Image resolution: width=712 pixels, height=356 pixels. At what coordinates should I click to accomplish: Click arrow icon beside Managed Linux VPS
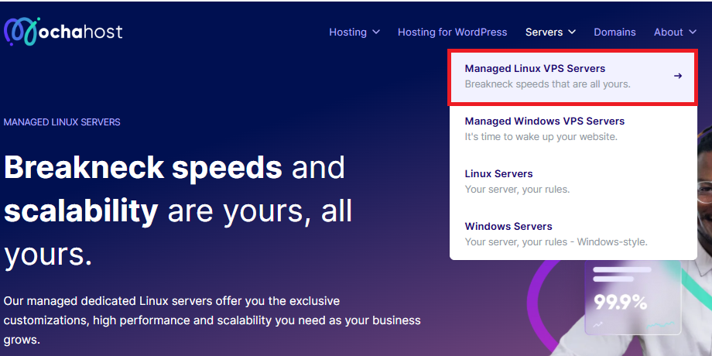pos(677,76)
